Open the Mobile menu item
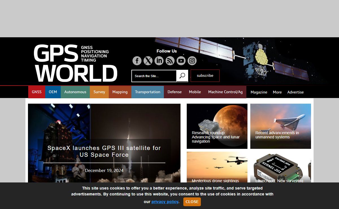Image resolution: width=339 pixels, height=209 pixels. coord(195,92)
